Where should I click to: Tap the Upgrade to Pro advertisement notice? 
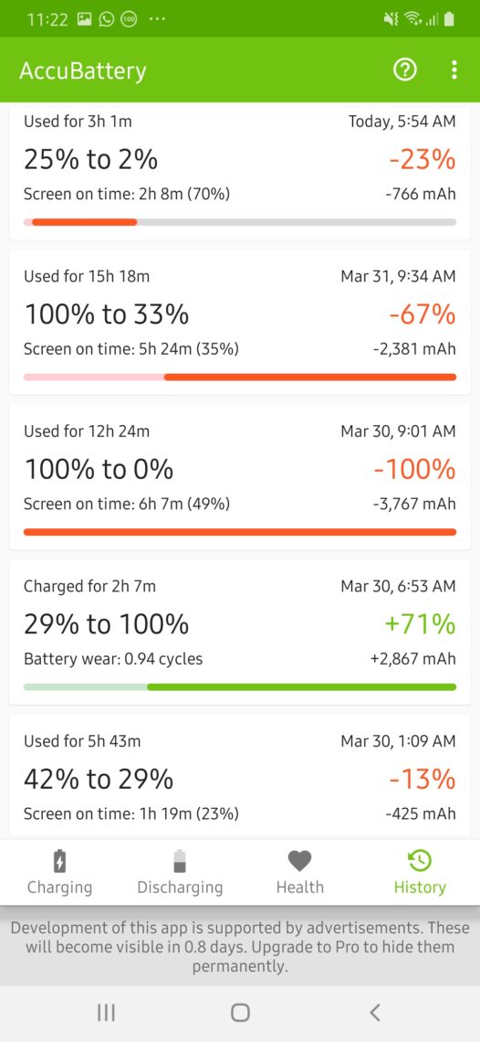tap(240, 946)
